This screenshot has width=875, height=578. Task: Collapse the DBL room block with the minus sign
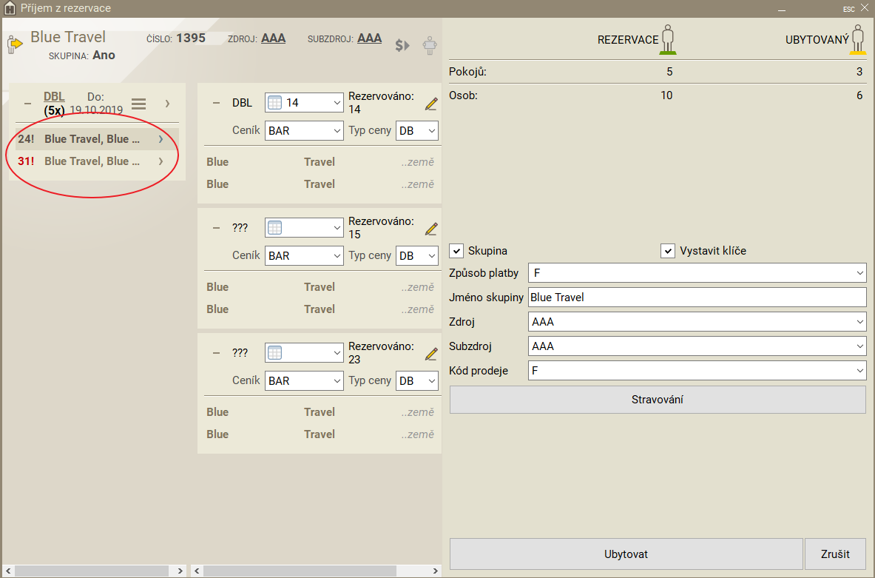point(217,103)
